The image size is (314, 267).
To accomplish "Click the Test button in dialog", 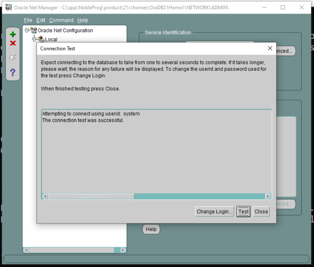I will pyautogui.click(x=243, y=212).
